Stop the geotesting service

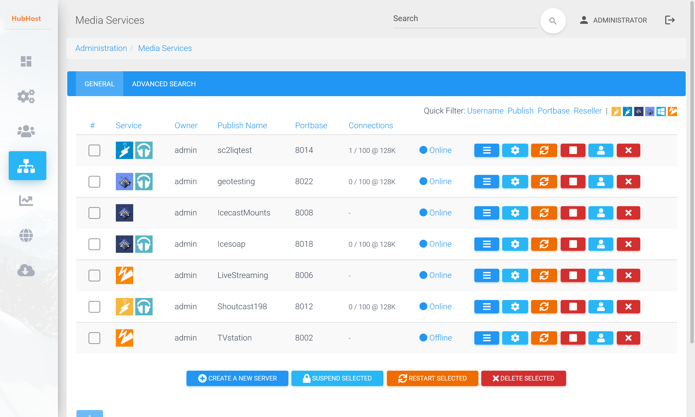(573, 182)
